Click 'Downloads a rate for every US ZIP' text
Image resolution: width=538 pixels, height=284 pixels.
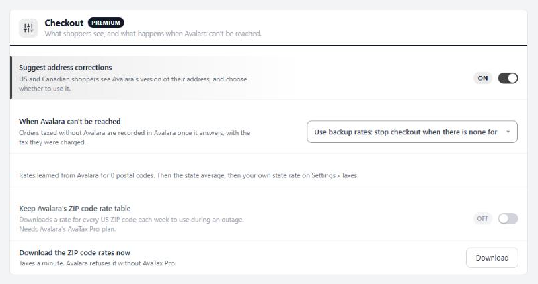point(131,220)
